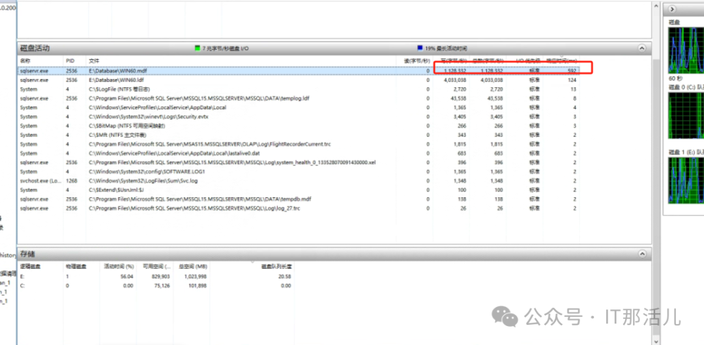Image resolution: width=704 pixels, height=345 pixels.
Task: Sort storage by the 磁盘队列长度 column
Action: 276,266
